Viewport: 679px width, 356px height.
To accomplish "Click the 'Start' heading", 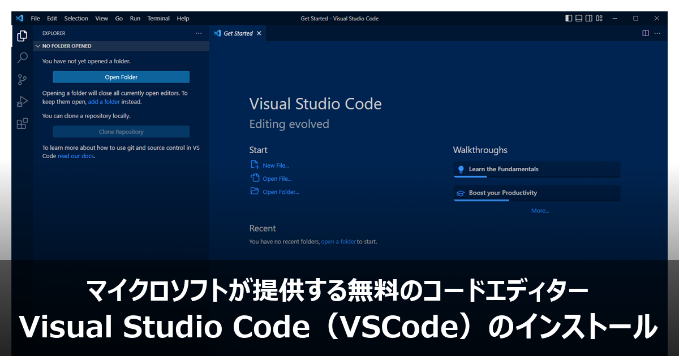I will tap(259, 150).
